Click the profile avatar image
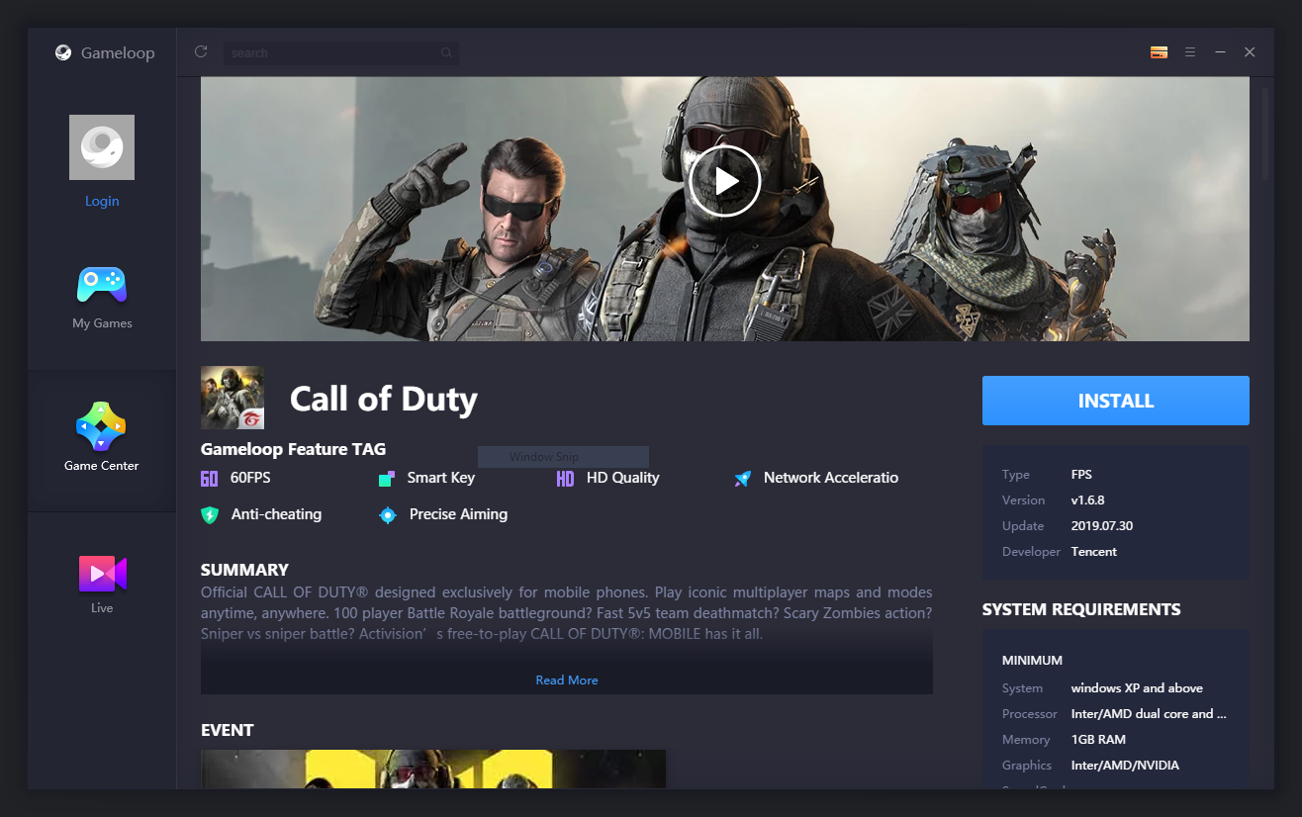This screenshot has width=1302, height=817. pos(102,147)
